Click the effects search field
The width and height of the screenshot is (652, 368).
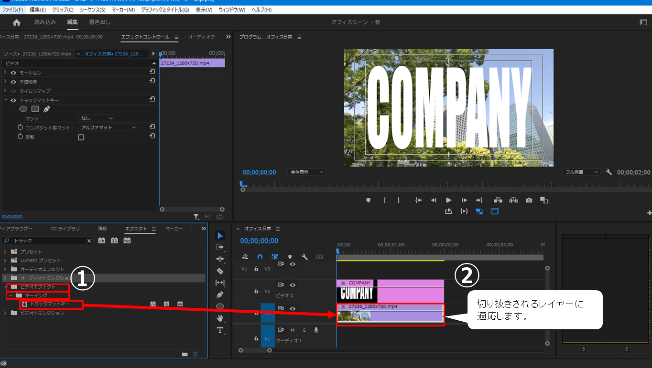(49, 241)
